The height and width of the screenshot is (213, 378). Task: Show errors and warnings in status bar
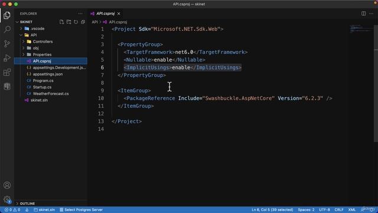click(x=12, y=210)
